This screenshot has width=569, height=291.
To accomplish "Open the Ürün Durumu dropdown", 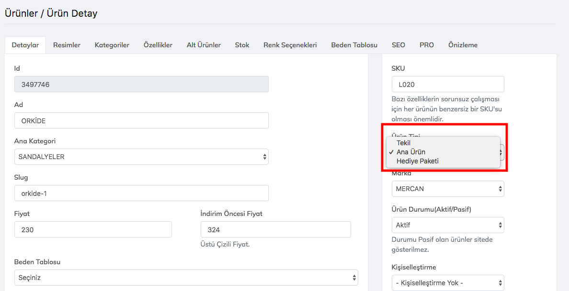I will point(447,225).
